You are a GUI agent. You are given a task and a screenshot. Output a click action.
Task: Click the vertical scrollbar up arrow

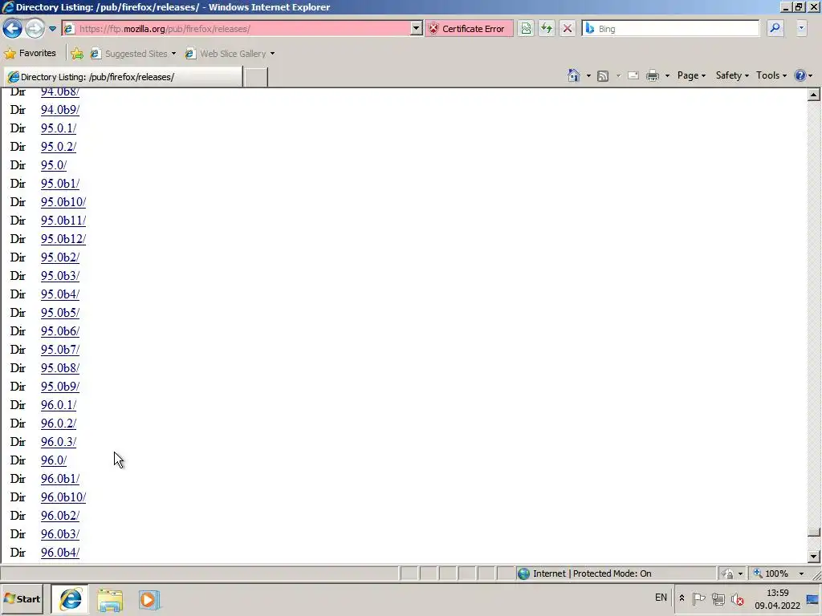(814, 95)
